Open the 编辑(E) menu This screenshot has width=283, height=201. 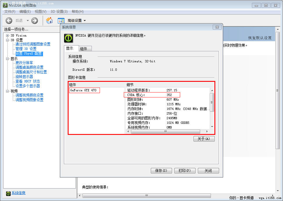point(25,12)
